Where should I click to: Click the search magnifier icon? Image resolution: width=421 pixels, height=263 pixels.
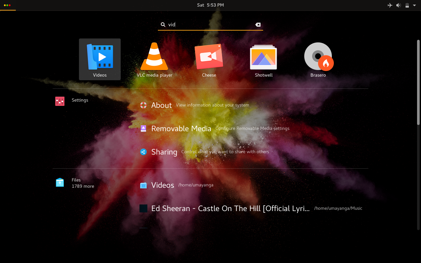[163, 25]
